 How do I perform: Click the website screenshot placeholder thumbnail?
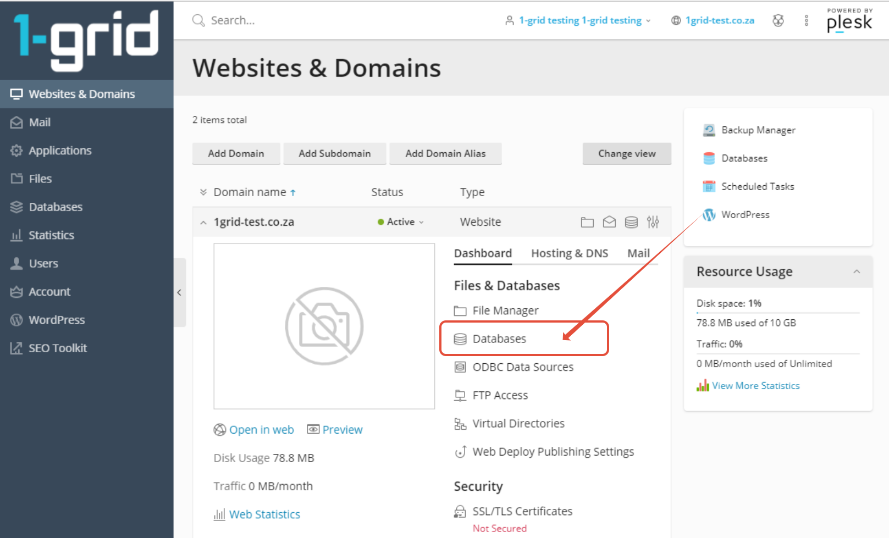coord(324,326)
